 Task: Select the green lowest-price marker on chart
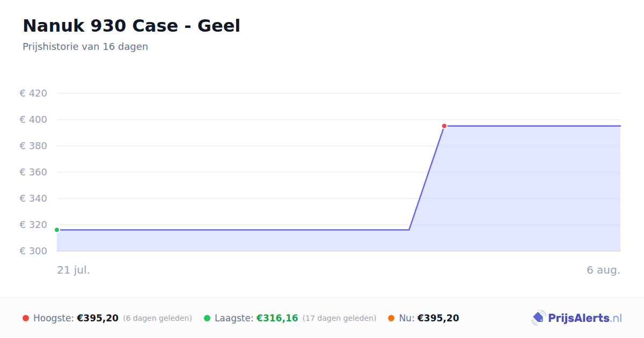point(57,230)
